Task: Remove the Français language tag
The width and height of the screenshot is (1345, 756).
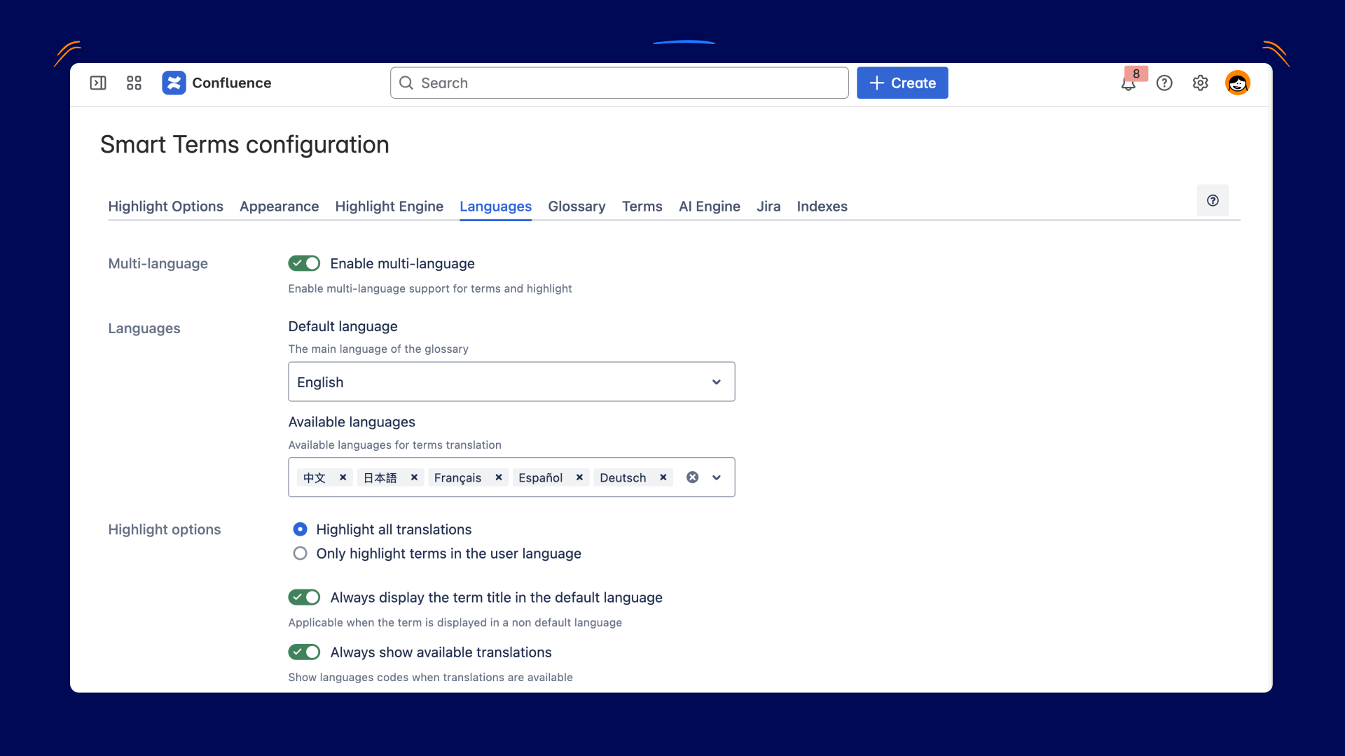Action: 499,477
